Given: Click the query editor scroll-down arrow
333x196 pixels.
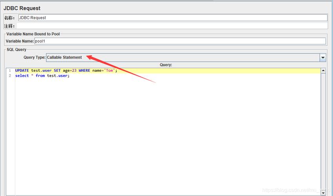Looking at the screenshot, I should [x=323, y=193].
